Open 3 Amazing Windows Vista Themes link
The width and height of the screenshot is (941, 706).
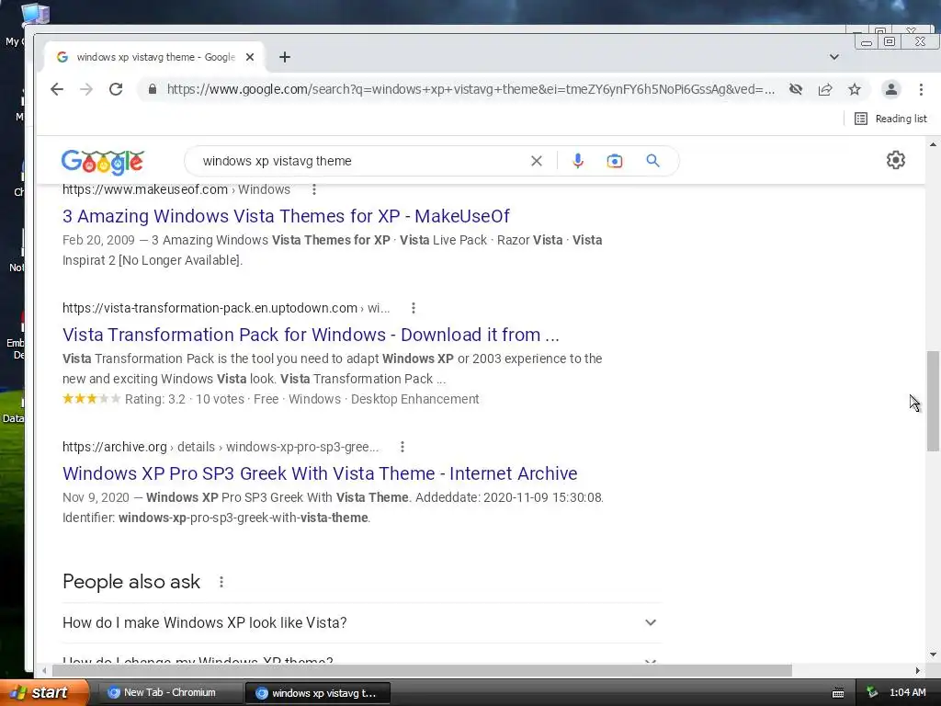287,216
